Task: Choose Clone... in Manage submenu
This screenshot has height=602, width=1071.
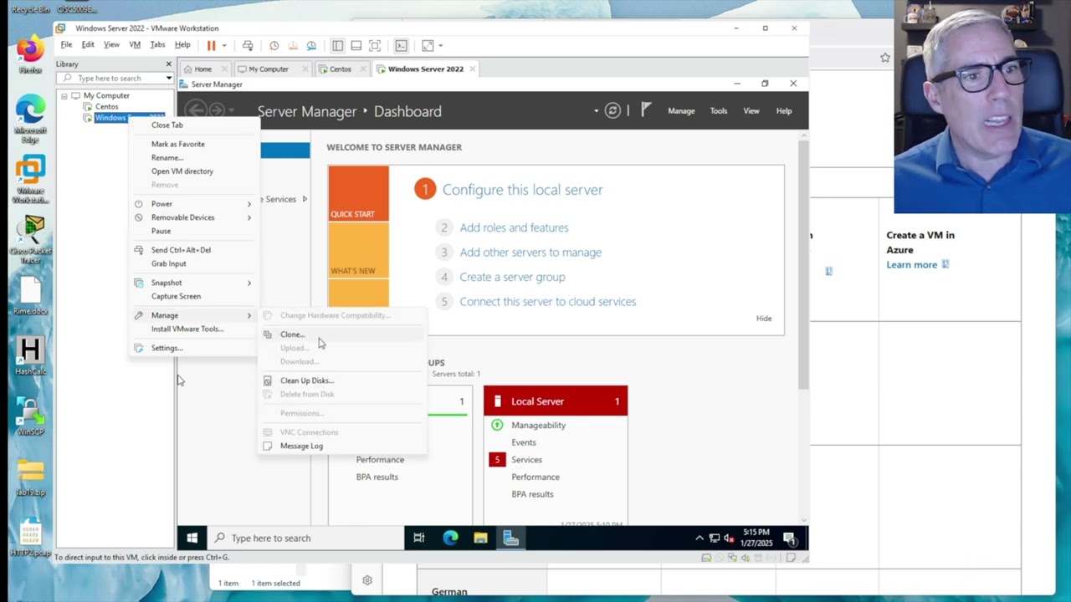Action: pos(292,334)
